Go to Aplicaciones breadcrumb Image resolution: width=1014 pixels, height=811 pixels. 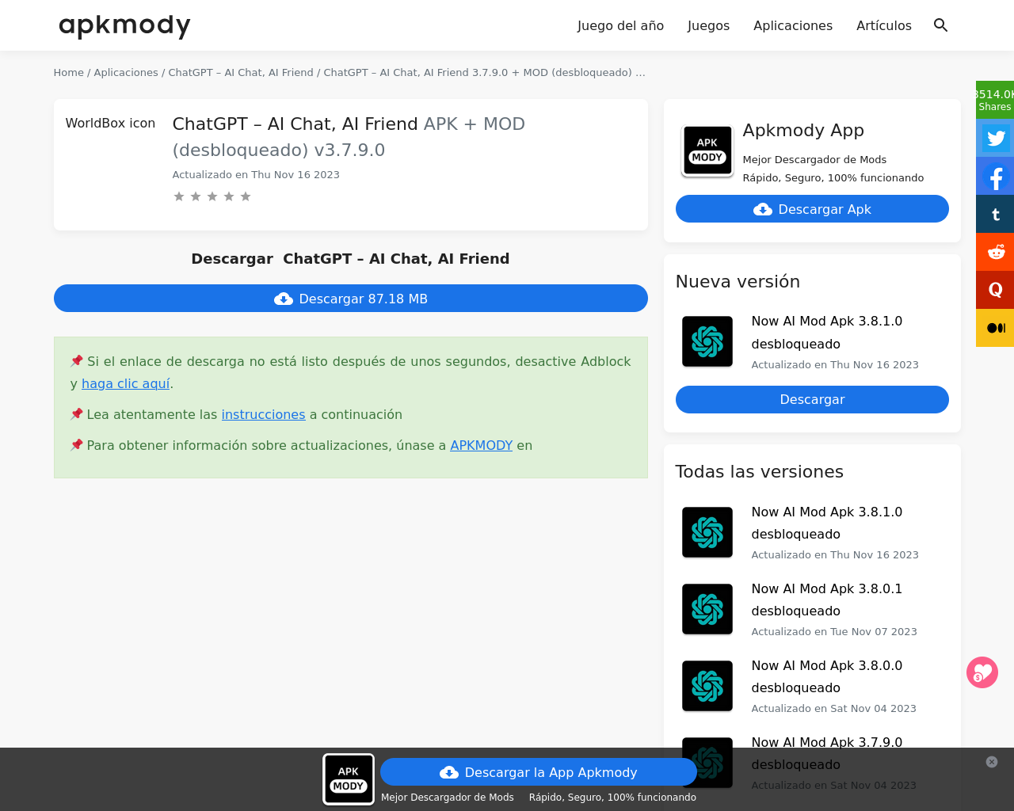pyautogui.click(x=126, y=72)
